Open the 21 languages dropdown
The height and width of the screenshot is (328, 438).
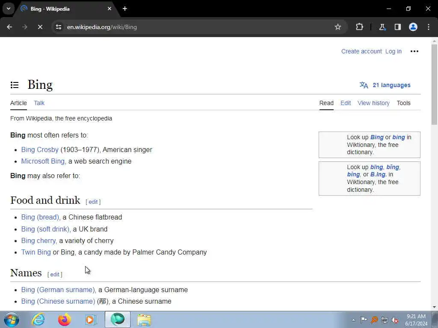click(x=385, y=85)
